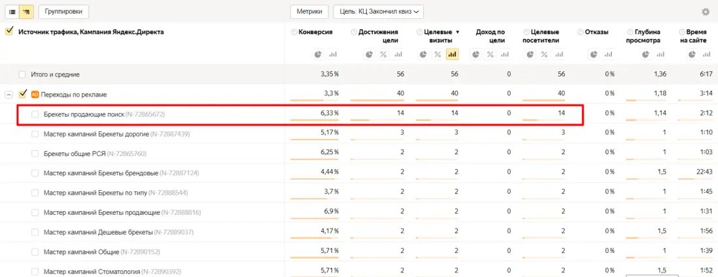718x277 pixels.
Task: Show pie chart for Доход по цели column
Action: (476, 54)
